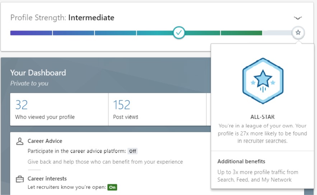Toggle the career advice Off switch
Viewport: 317px width, 195px height.
point(132,151)
